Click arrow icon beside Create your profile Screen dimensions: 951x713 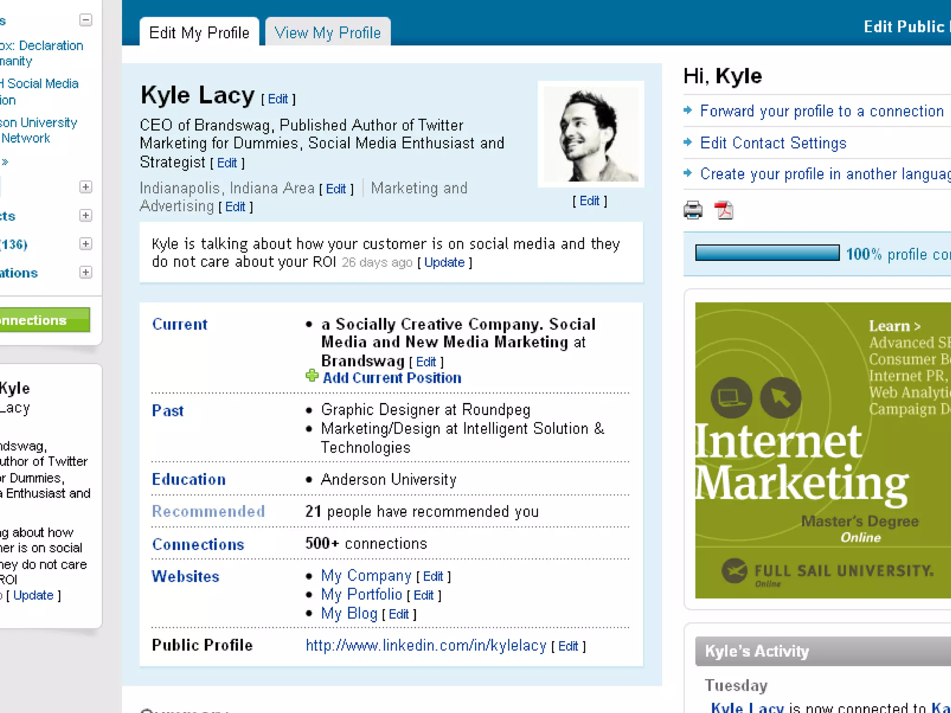click(688, 173)
